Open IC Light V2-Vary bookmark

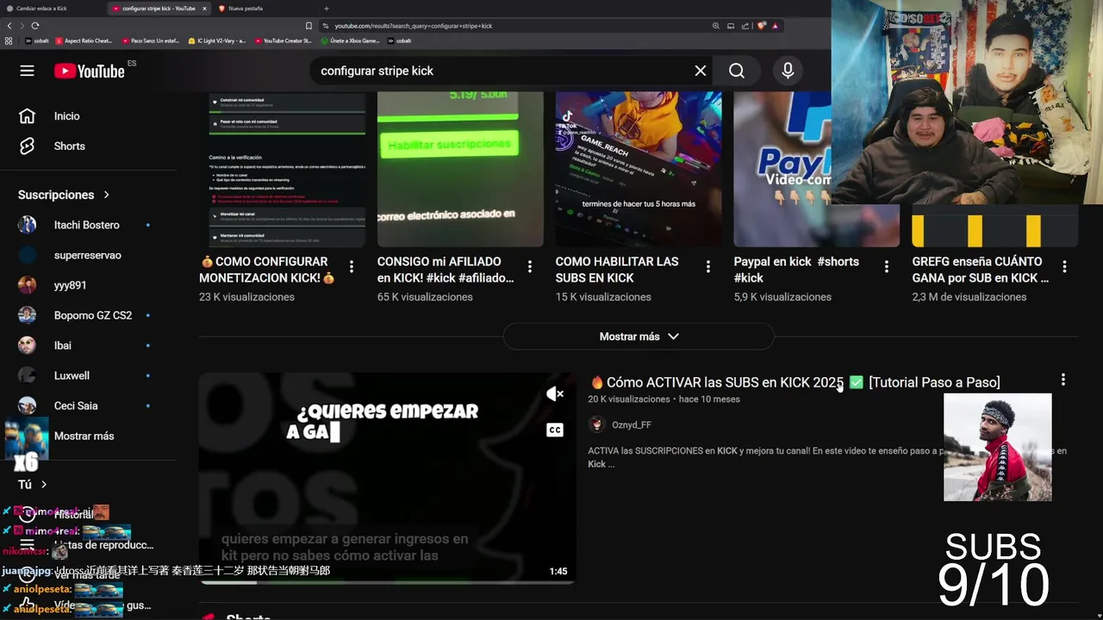click(x=217, y=40)
